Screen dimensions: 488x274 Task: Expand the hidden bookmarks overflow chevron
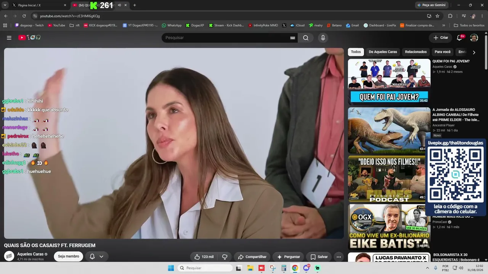coord(443,25)
